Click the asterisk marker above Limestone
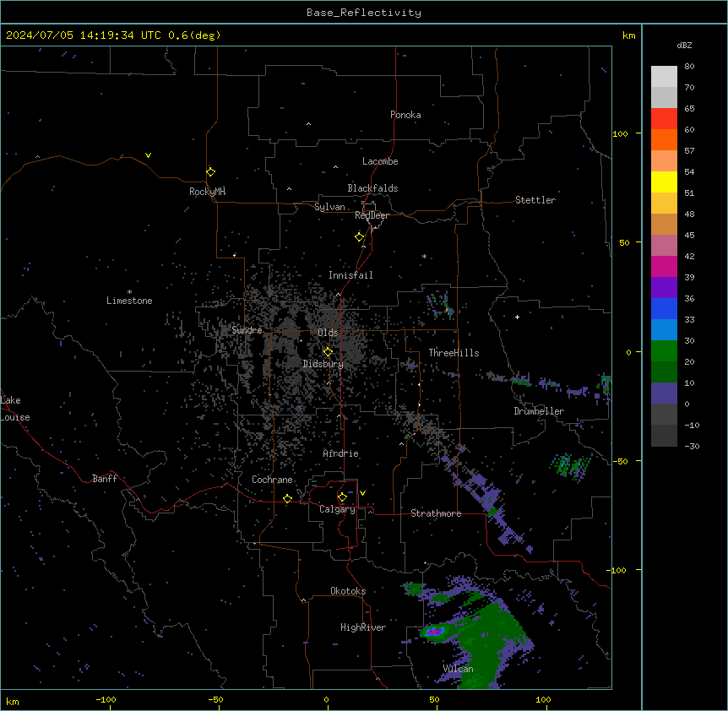This screenshot has width=728, height=711. [129, 291]
